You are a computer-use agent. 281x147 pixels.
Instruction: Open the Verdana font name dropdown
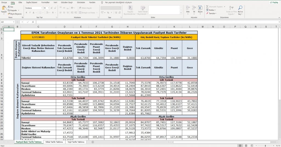42,8
